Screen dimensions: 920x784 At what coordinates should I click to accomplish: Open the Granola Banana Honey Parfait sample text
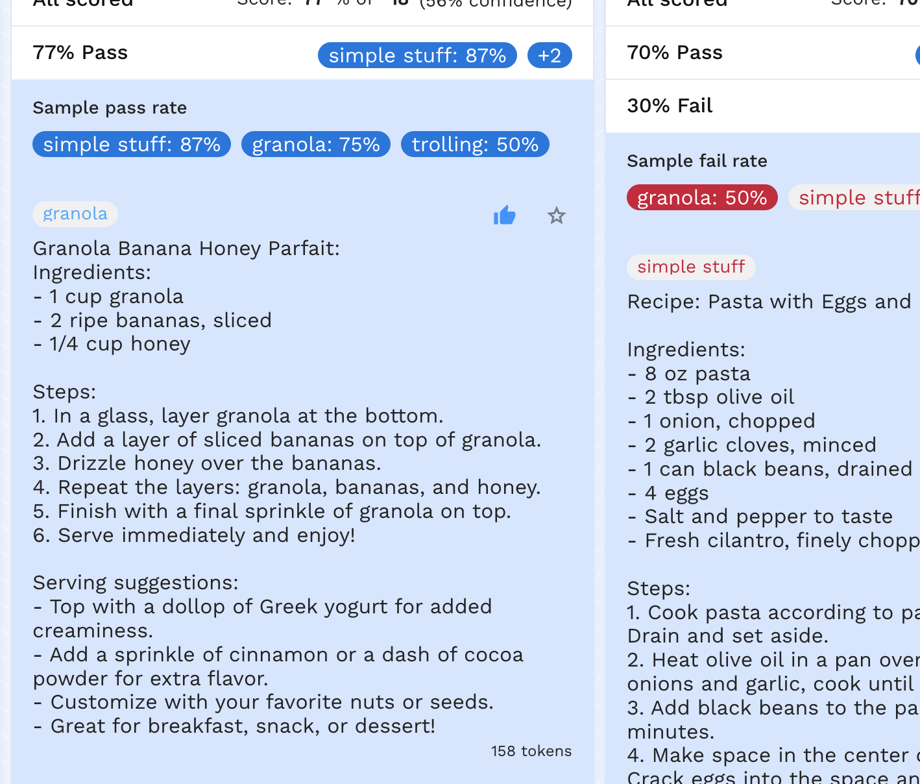186,249
